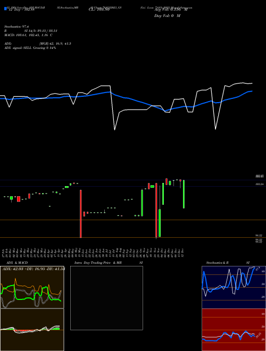This screenshot has width=266, height=351.
Task: Click the 'SI 14/3: 39.15 / 33.51' value
Action: pos(41,31)
